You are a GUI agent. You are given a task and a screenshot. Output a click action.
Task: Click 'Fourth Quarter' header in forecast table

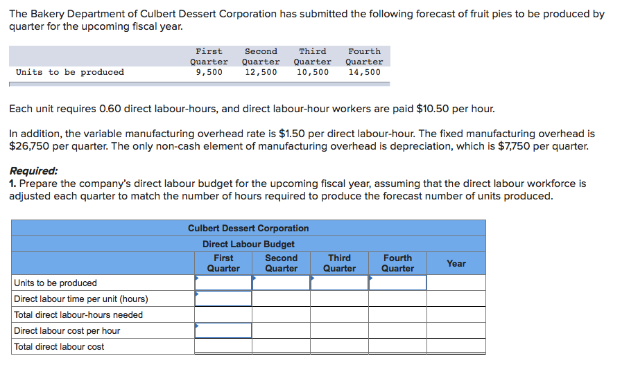point(364,57)
